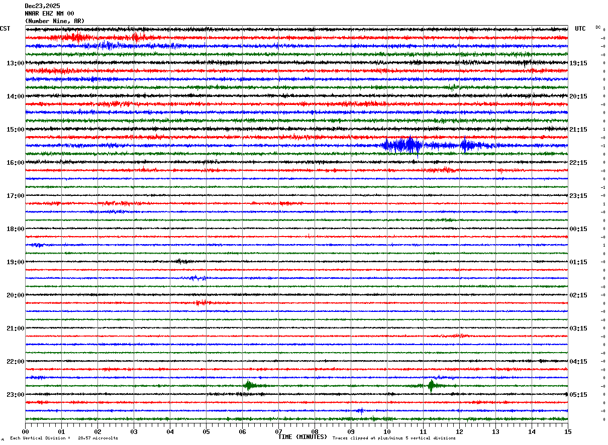Select the 17:00 CST row label
This screenshot has height=445, width=608.
(15, 196)
